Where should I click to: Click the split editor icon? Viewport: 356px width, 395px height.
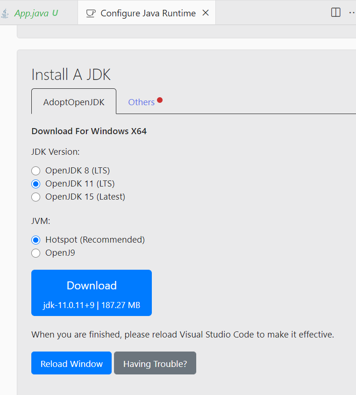335,12
